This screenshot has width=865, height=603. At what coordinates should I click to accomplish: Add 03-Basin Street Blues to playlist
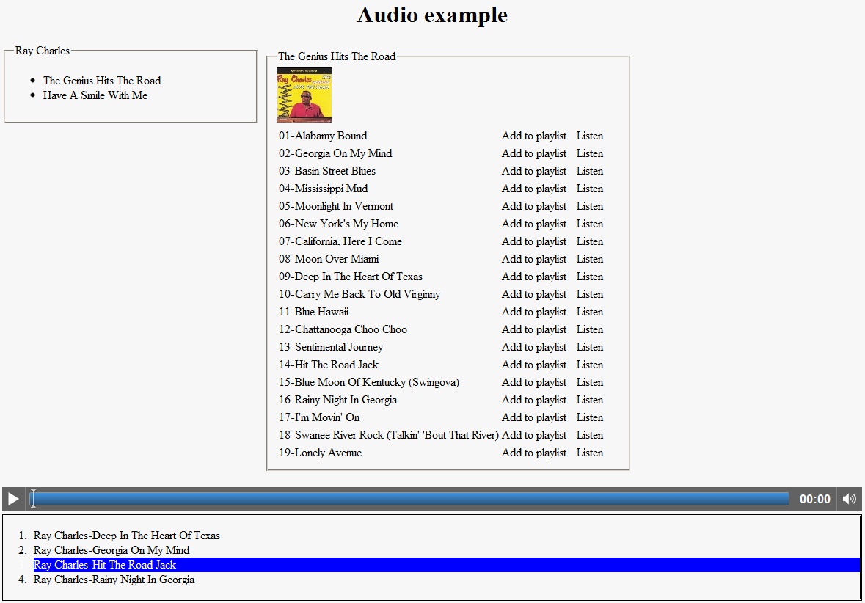534,171
